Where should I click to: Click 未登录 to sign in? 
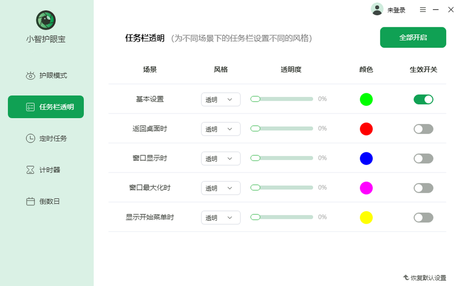(396, 9)
